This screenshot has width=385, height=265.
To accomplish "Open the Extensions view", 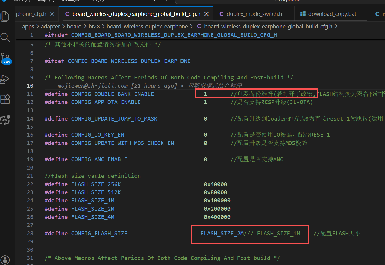I will [x=5, y=99].
